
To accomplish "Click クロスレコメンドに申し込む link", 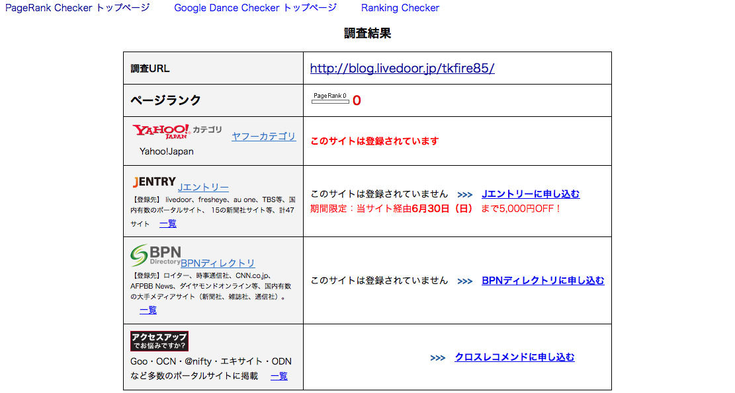I will click(x=514, y=357).
